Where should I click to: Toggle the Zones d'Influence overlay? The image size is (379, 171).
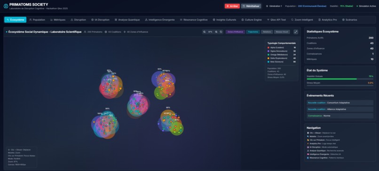(235, 32)
